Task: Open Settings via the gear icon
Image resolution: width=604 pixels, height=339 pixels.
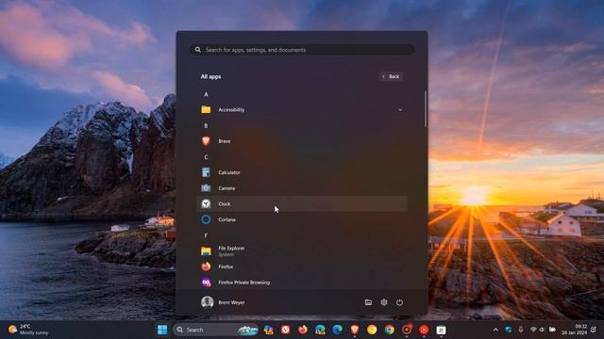Action: (x=384, y=302)
